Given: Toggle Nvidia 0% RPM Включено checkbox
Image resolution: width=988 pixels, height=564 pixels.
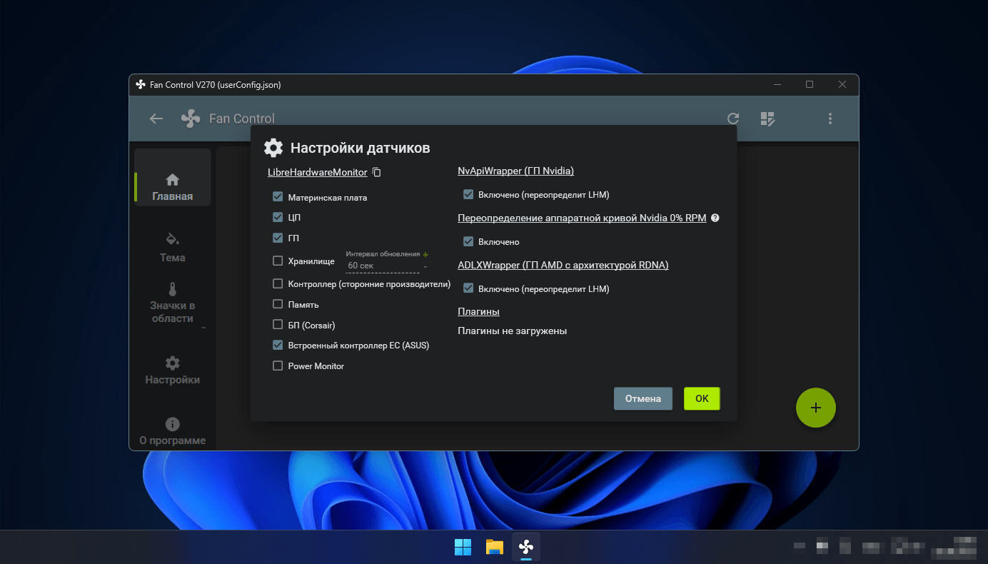Looking at the screenshot, I should (468, 241).
